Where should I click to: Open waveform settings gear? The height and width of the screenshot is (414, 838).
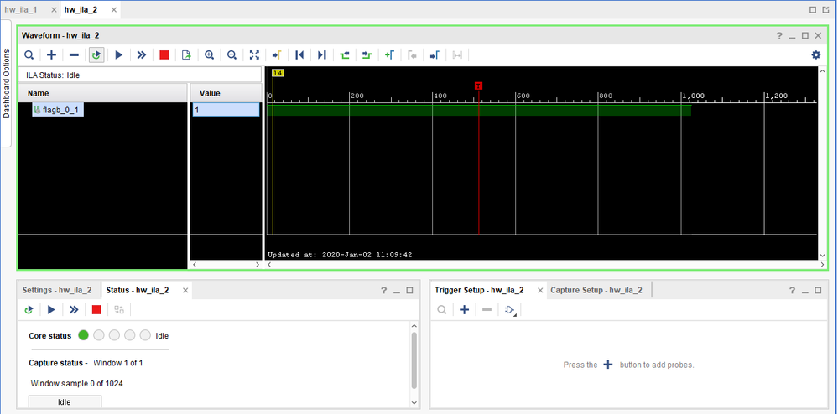tap(815, 54)
